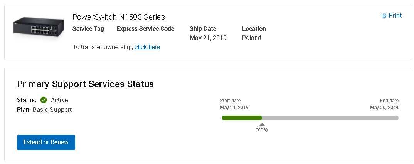
Task: Click the Service Tag label
Action: click(x=88, y=28)
